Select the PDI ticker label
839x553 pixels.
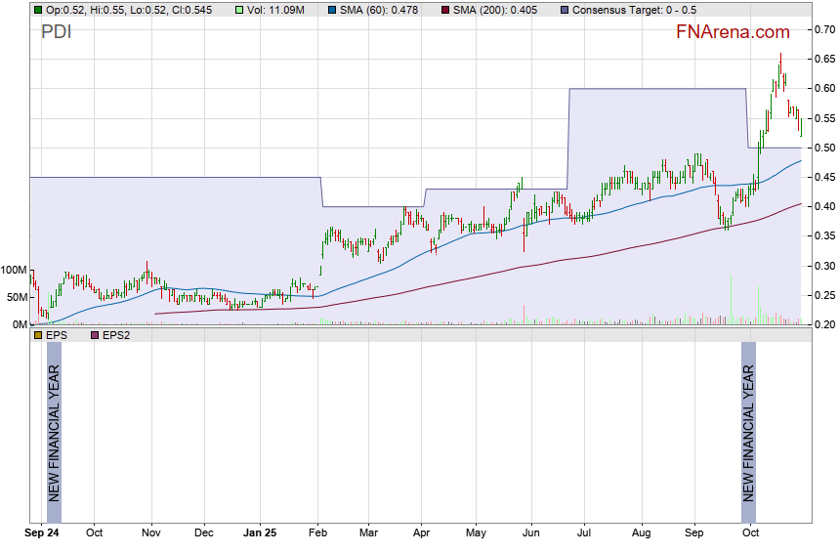coord(56,31)
